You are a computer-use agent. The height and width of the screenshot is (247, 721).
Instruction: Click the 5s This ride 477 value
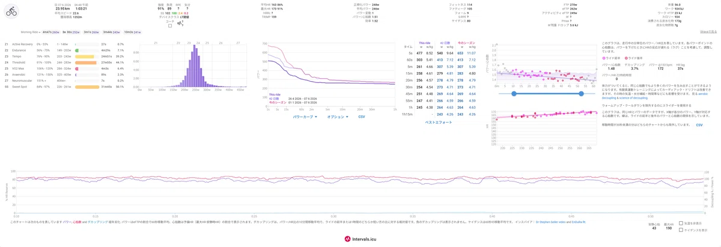click(419, 53)
